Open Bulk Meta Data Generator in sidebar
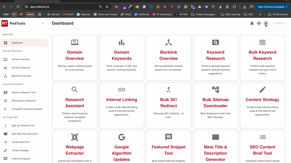 pyautogui.click(x=24, y=134)
